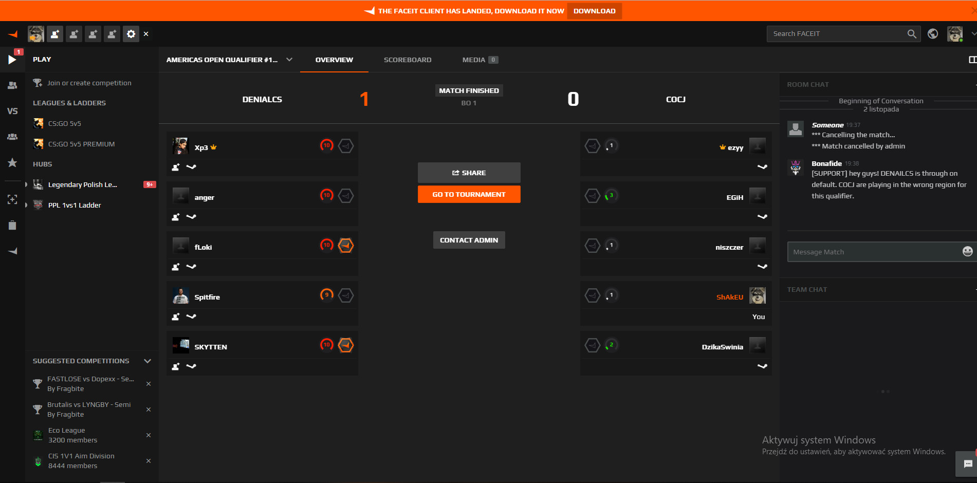977x483 pixels.
Task: Click the search magnifier icon
Action: (x=912, y=34)
